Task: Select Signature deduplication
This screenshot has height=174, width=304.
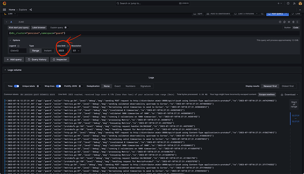Action: click(x=145, y=86)
